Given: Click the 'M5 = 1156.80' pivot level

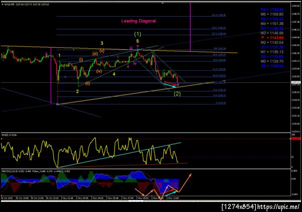Looking at the screenshot, I should (x=272, y=14).
